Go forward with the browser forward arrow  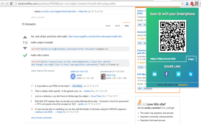pos(7,3)
